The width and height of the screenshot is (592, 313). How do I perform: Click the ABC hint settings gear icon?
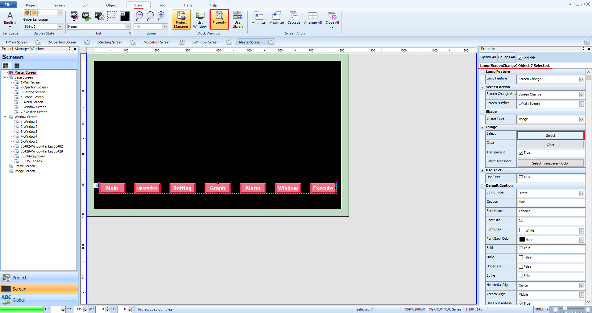(99, 16)
